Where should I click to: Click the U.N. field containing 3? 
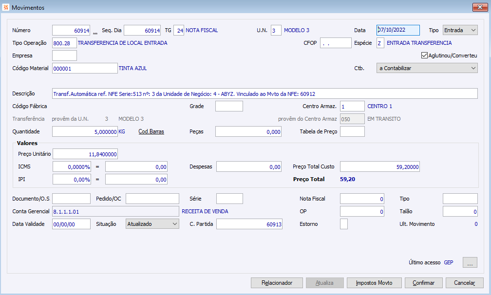click(x=276, y=30)
